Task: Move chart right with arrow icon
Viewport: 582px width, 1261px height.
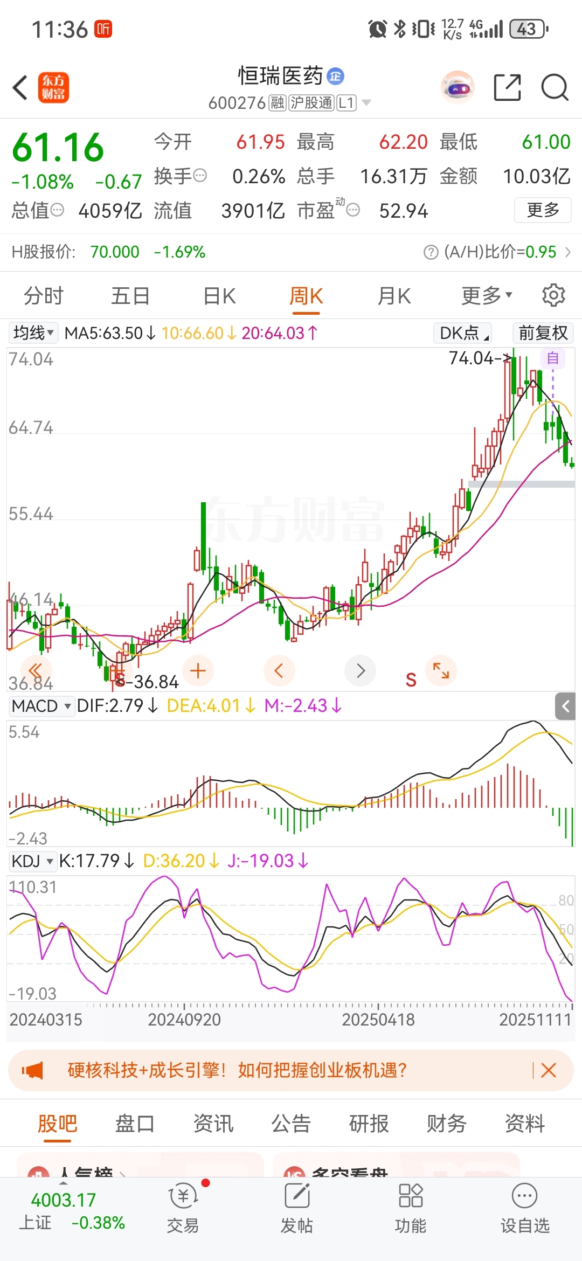Action: click(x=360, y=671)
